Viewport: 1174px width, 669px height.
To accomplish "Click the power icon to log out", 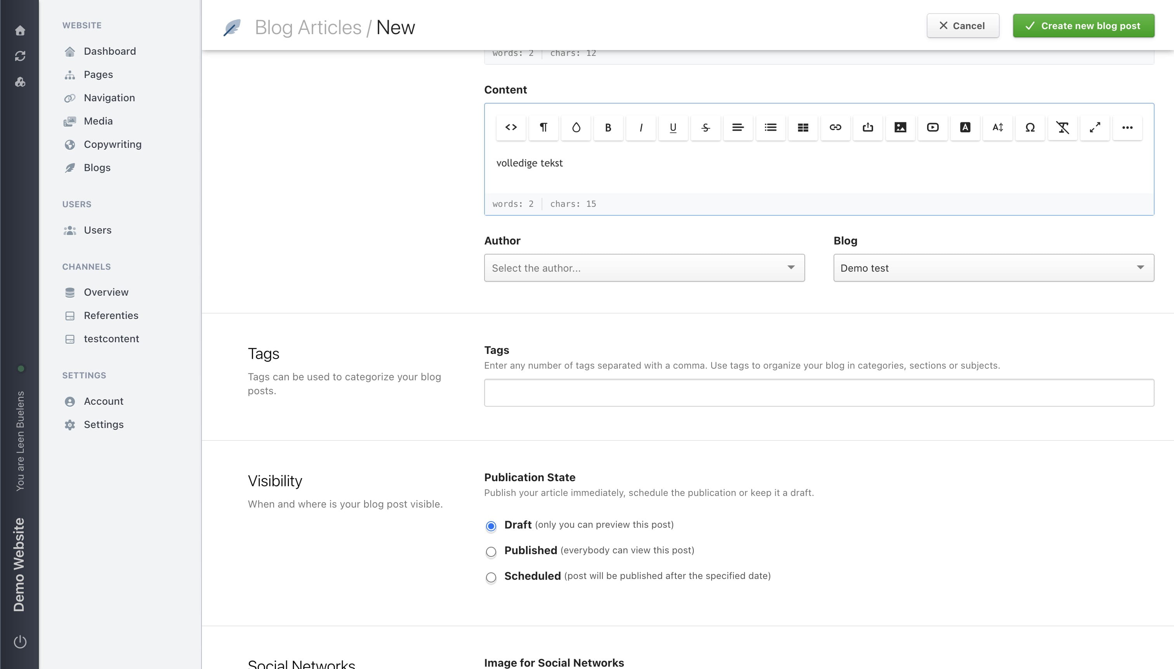I will 20,641.
